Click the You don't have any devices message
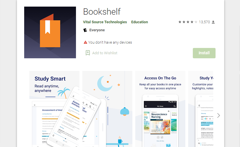Screen dimensions: 240x147 110,42
